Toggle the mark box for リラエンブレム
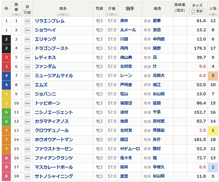Image resolution: width=219 pixels, height=182 pixels. pyautogui.click(x=27, y=21)
